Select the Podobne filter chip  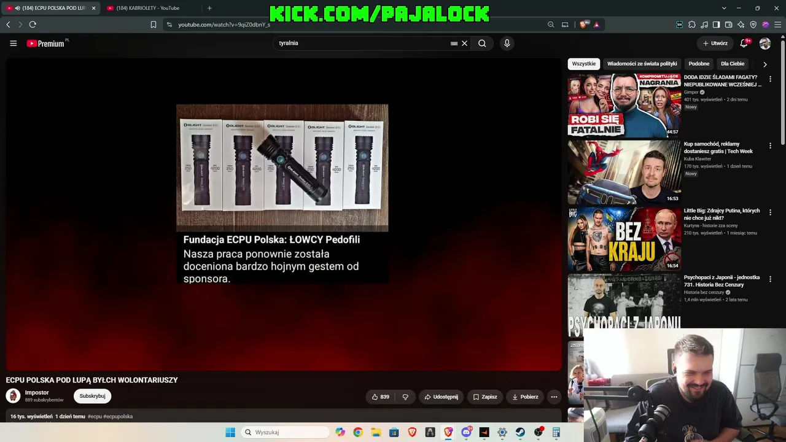point(699,64)
